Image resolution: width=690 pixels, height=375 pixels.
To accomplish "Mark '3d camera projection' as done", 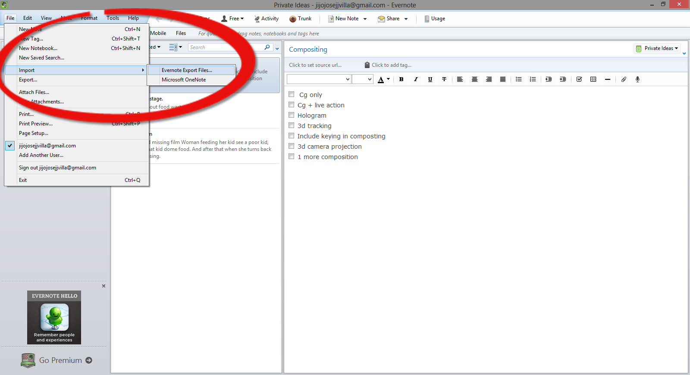I will pyautogui.click(x=292, y=146).
